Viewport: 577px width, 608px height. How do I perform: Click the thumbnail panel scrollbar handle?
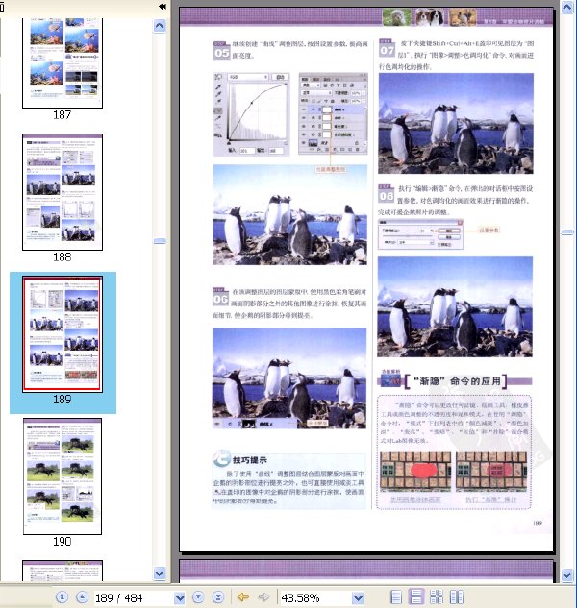160,241
